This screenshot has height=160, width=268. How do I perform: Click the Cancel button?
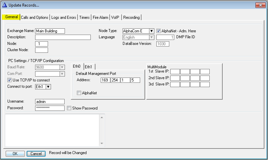36,154
